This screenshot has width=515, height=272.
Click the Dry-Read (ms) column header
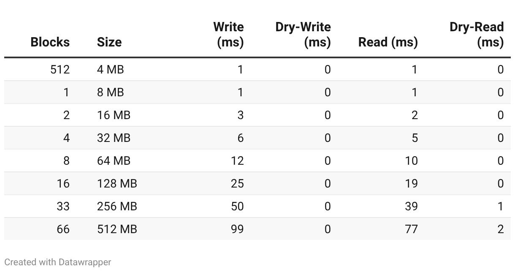477,35
